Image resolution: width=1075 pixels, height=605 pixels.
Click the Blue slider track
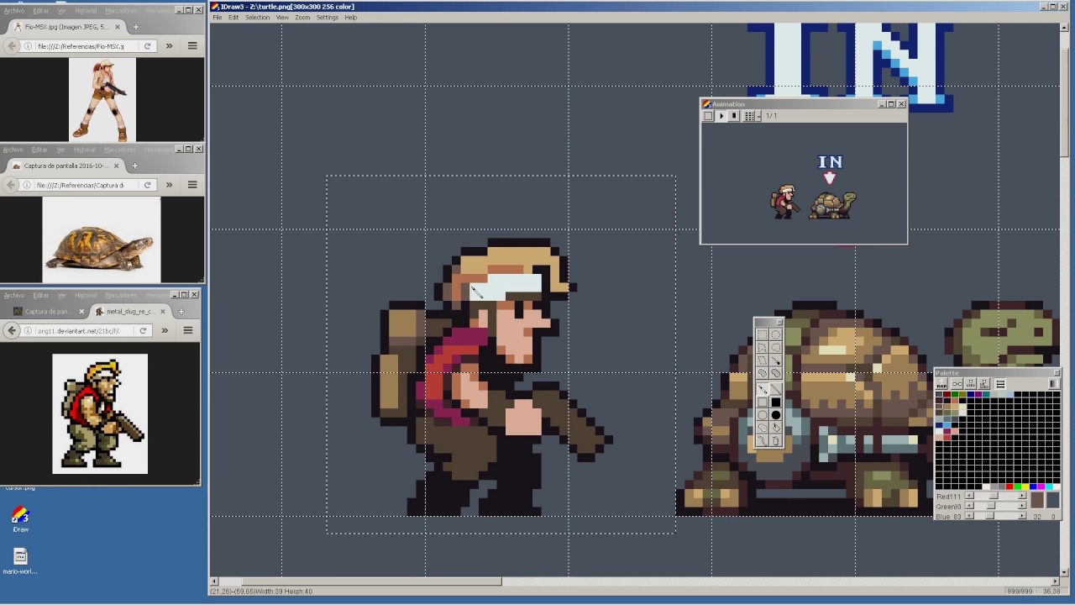coord(996,516)
